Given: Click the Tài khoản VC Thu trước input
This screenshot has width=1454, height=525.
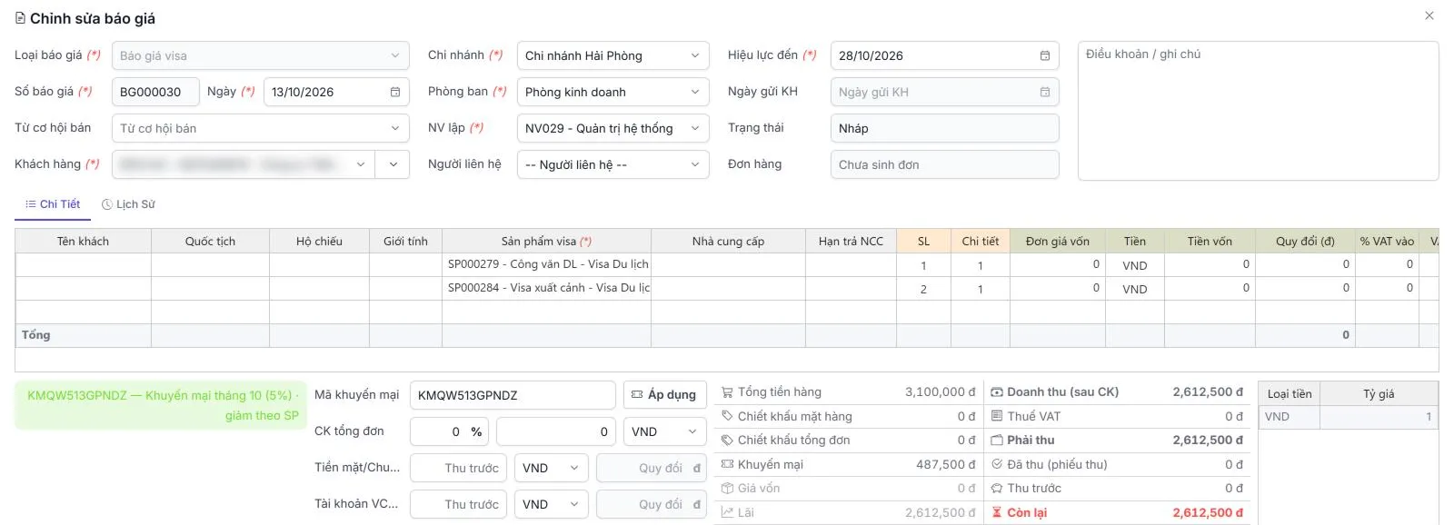Looking at the screenshot, I should pyautogui.click(x=458, y=504).
